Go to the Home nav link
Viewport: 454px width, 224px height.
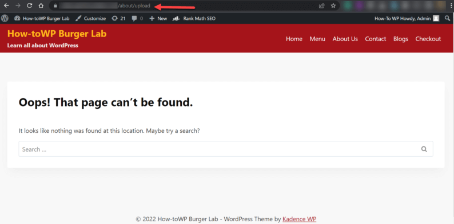point(294,39)
